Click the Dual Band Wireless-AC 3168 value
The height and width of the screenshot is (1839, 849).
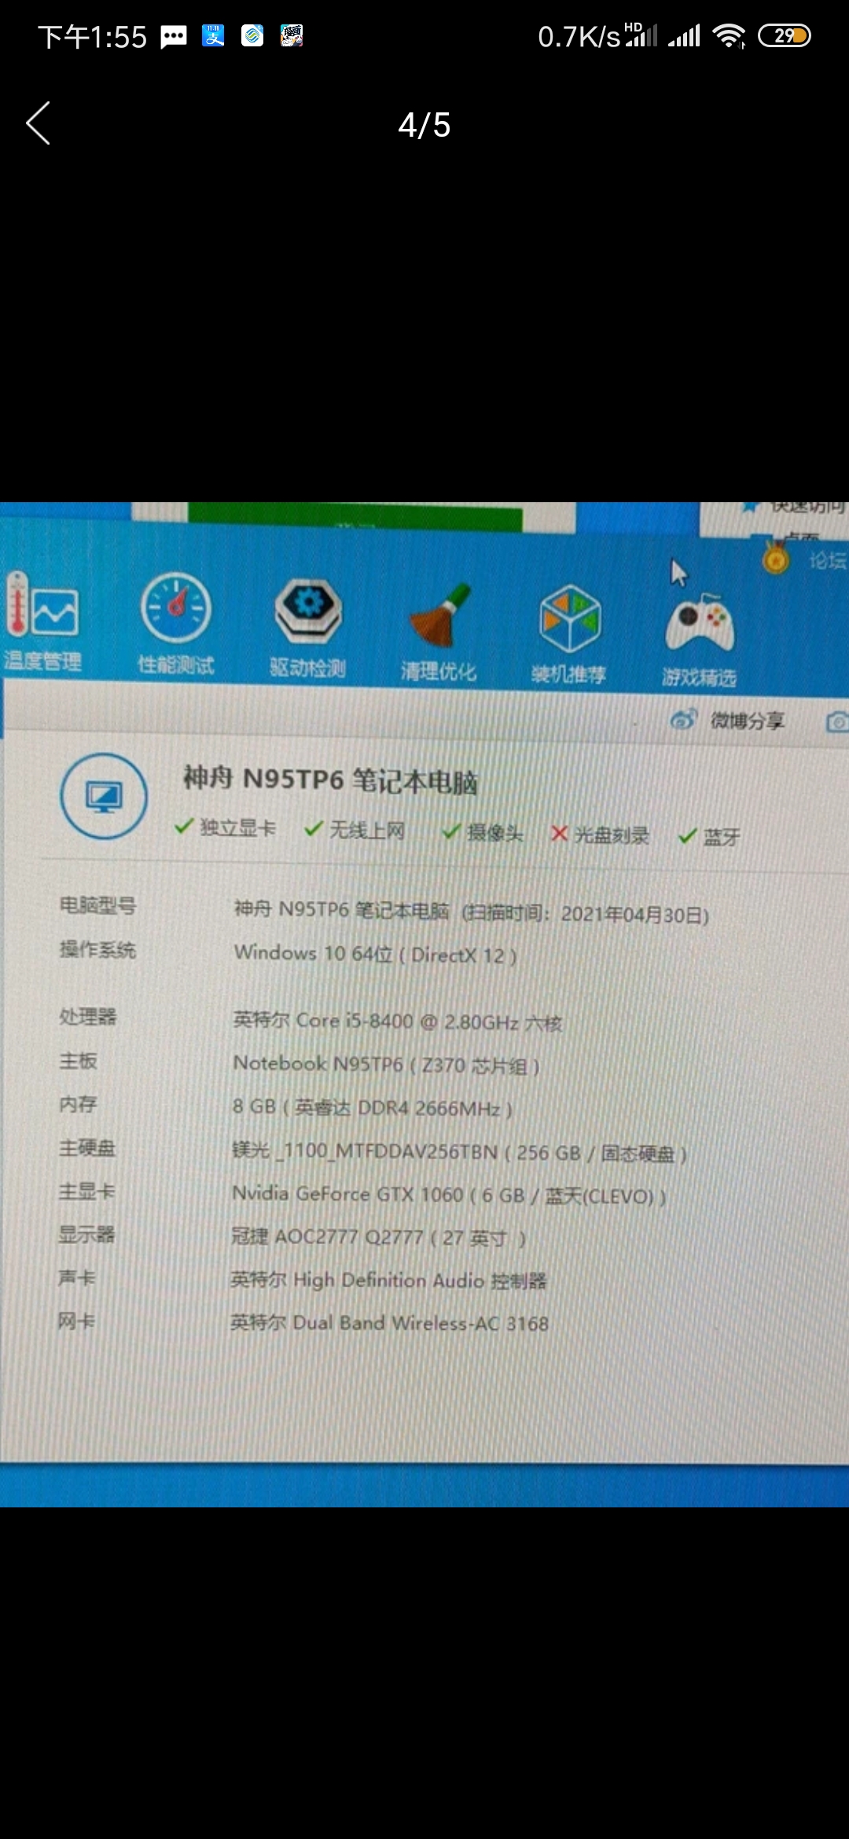pyautogui.click(x=389, y=1323)
